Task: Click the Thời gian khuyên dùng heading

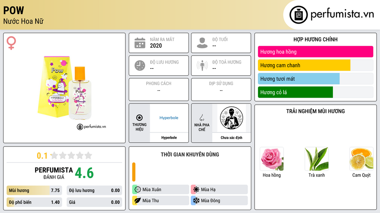Action: coord(190,155)
